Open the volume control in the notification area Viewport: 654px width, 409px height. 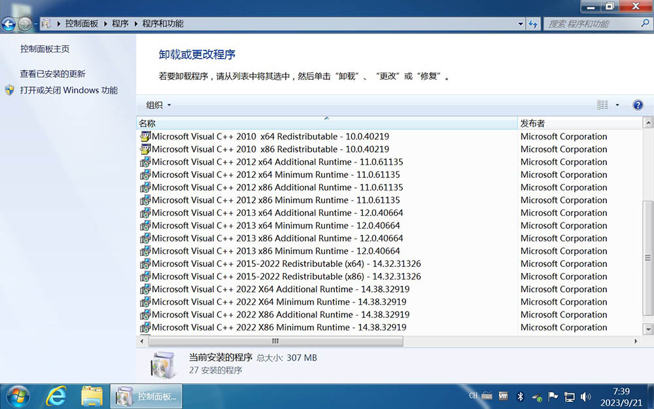click(x=585, y=397)
